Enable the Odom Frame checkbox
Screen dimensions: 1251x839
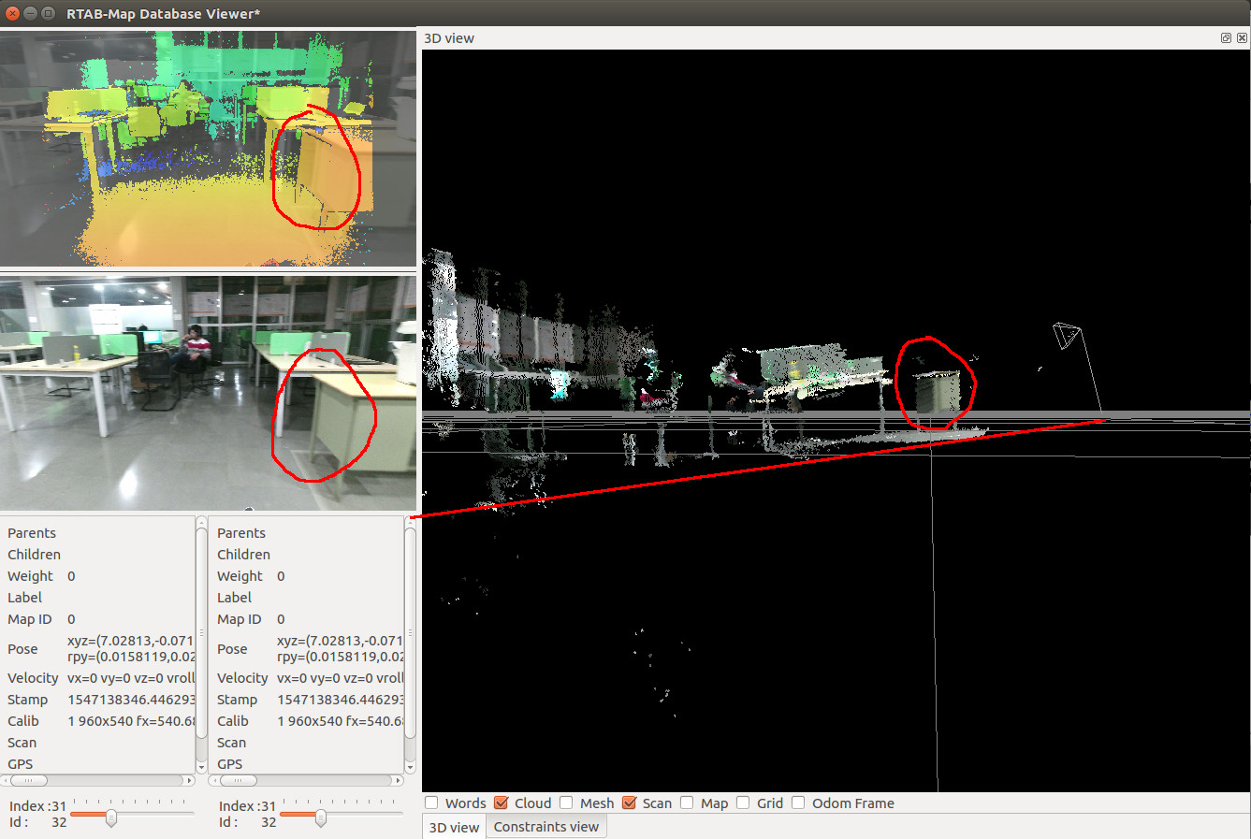798,803
